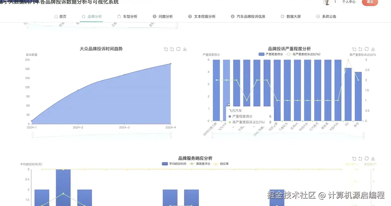Click the DS bar in severity chart
Viewport: 391px width, 206px height.
[348, 94]
